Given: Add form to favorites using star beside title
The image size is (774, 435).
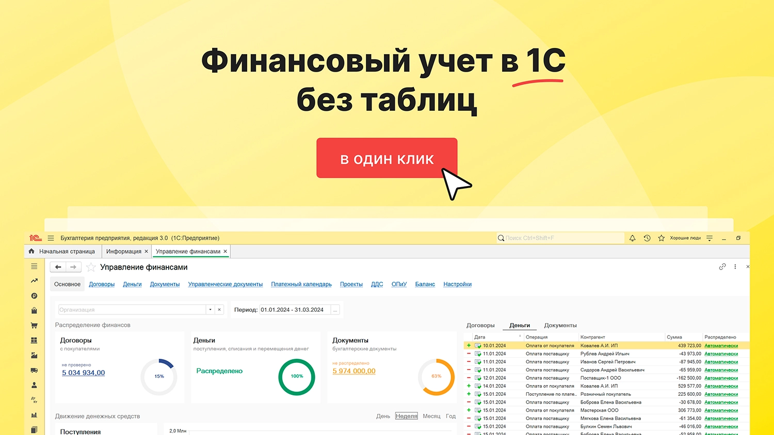Looking at the screenshot, I should click(91, 267).
